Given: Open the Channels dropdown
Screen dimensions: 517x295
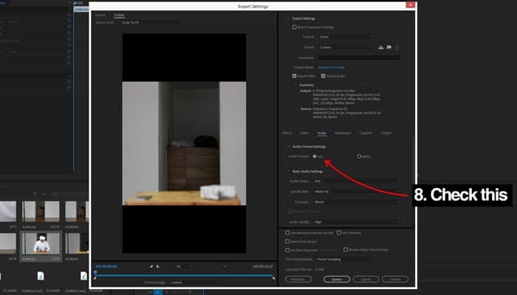Looking at the screenshot, I should tap(357, 202).
